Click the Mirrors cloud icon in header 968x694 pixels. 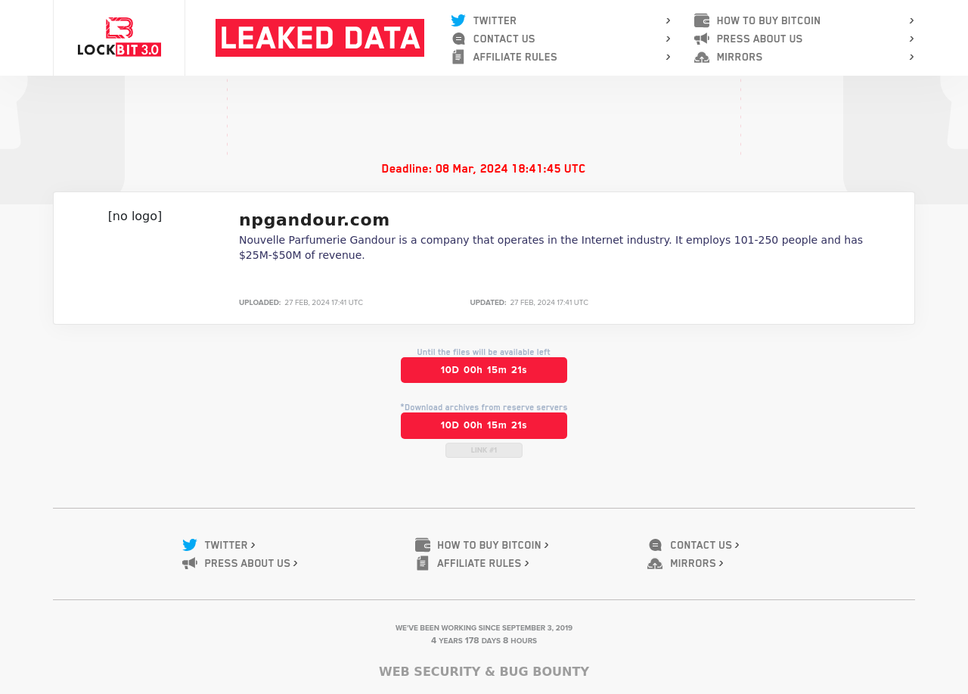[702, 57]
